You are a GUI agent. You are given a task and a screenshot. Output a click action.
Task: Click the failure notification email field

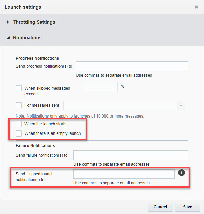point(131,155)
